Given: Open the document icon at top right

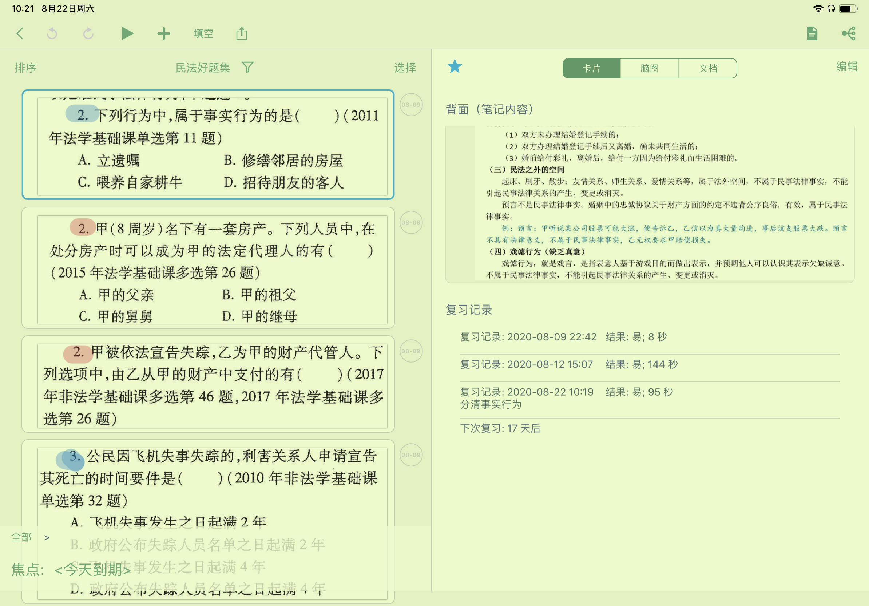Looking at the screenshot, I should pyautogui.click(x=812, y=33).
